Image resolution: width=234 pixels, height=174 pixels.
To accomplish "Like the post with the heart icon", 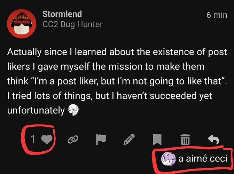I will [x=47, y=140].
